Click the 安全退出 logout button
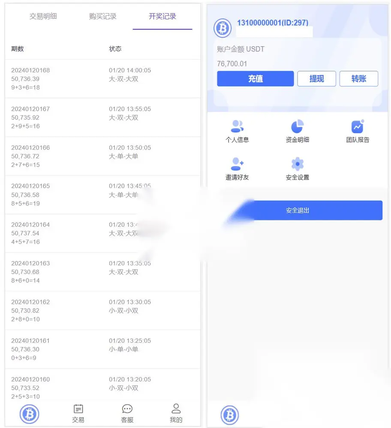Image resolution: width=391 pixels, height=428 pixels. (297, 211)
